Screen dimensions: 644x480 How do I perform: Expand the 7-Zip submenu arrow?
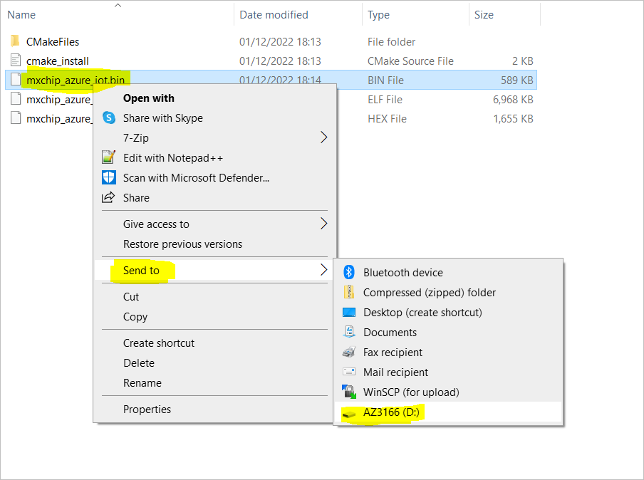[324, 137]
